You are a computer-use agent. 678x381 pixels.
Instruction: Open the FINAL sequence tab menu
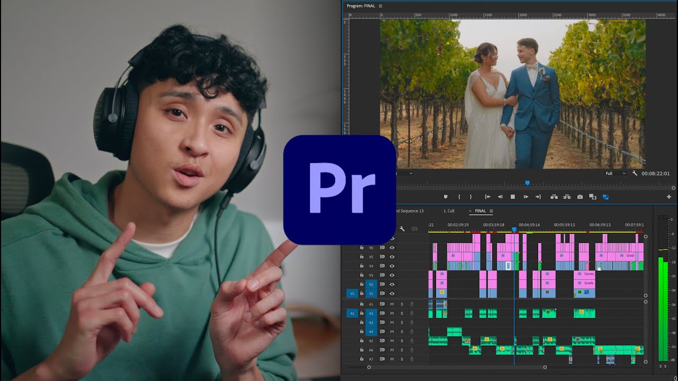pyautogui.click(x=491, y=211)
